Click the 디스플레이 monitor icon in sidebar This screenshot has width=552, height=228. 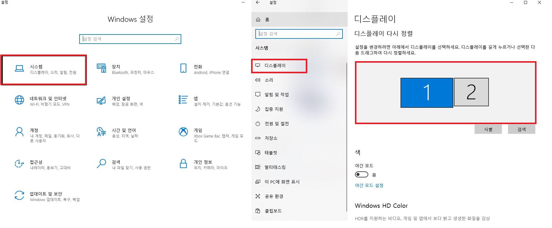click(258, 65)
